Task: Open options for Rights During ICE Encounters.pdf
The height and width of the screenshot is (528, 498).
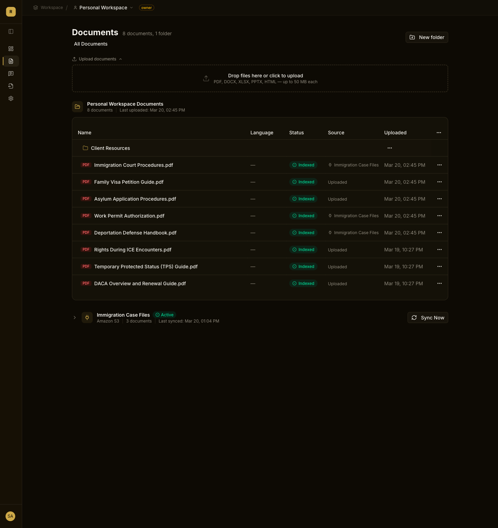Action: coord(440,250)
